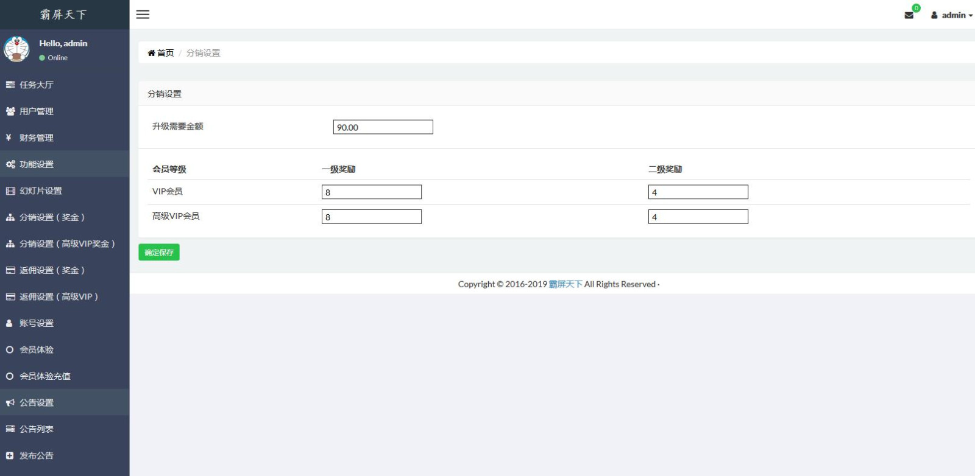Toggle the sidebar with the hamburger icon
Viewport: 975px width, 476px height.
[143, 15]
